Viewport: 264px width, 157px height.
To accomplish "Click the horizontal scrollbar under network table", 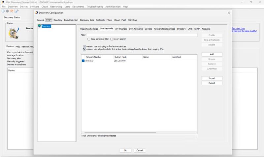I will [120, 132].
